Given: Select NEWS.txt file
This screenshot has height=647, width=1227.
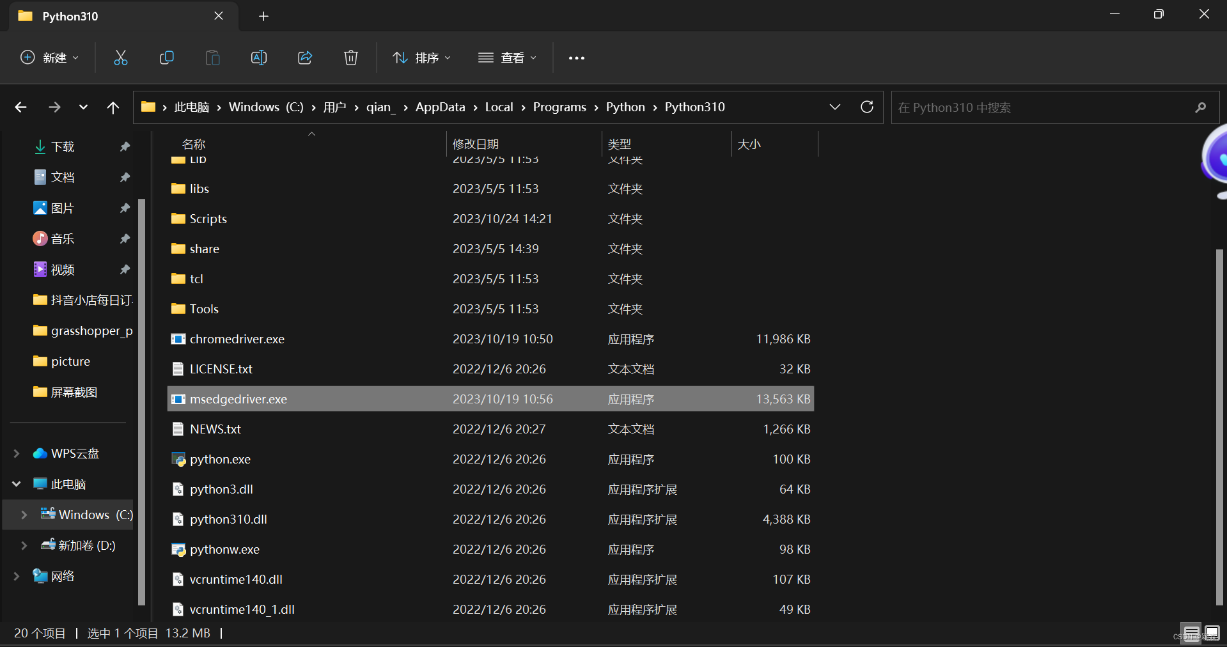Looking at the screenshot, I should pos(215,429).
